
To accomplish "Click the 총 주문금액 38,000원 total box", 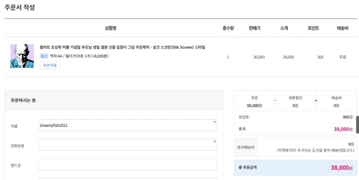I will pos(295,167).
